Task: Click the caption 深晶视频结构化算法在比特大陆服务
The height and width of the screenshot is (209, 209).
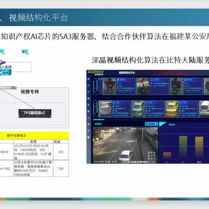Action: pyautogui.click(x=150, y=60)
